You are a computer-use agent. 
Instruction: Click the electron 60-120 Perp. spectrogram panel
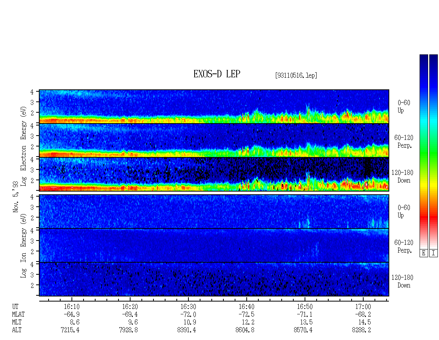pos(214,140)
